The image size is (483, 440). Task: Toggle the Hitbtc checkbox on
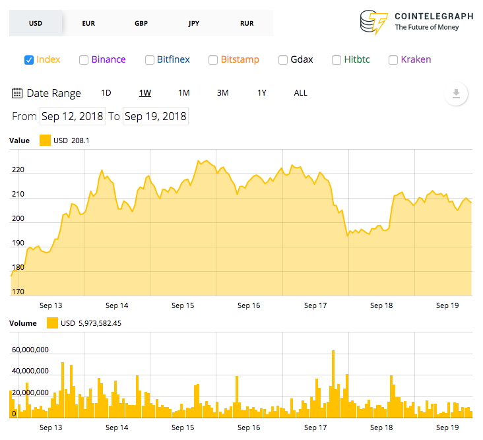[x=336, y=60]
